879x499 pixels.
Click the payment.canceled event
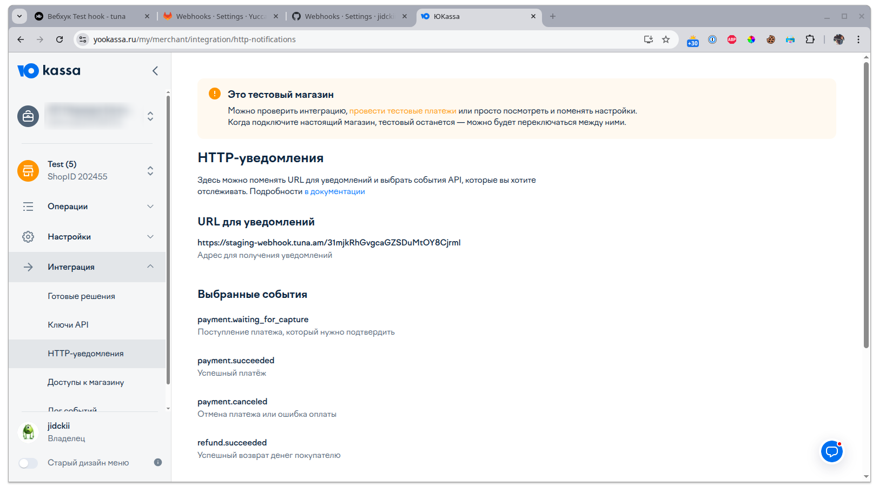coord(233,402)
